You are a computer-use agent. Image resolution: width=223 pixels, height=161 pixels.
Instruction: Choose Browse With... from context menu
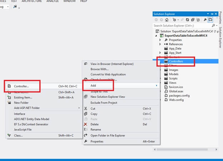[121, 69]
